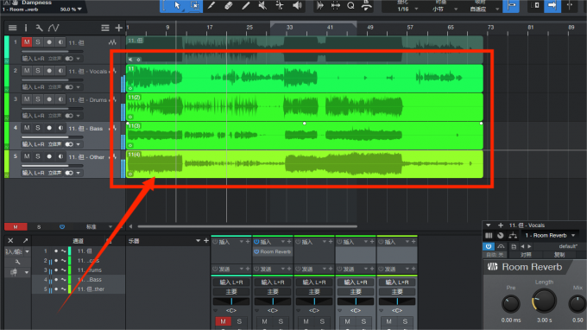Toggle autoscroll arrow button in toolbar
The height and width of the screenshot is (330, 587).
(552, 6)
